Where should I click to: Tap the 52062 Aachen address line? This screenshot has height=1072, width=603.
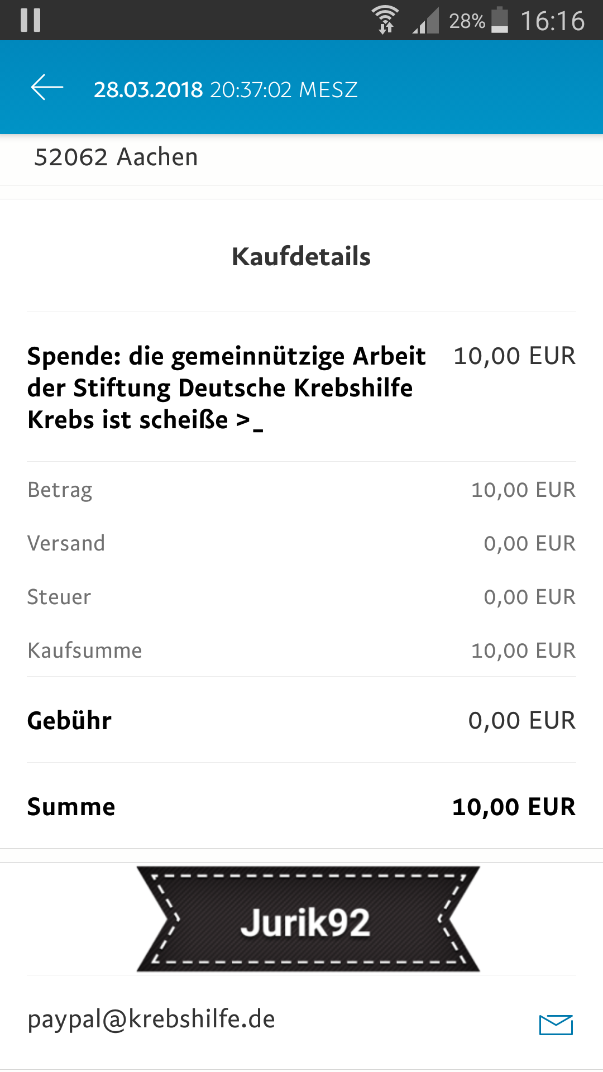116,157
